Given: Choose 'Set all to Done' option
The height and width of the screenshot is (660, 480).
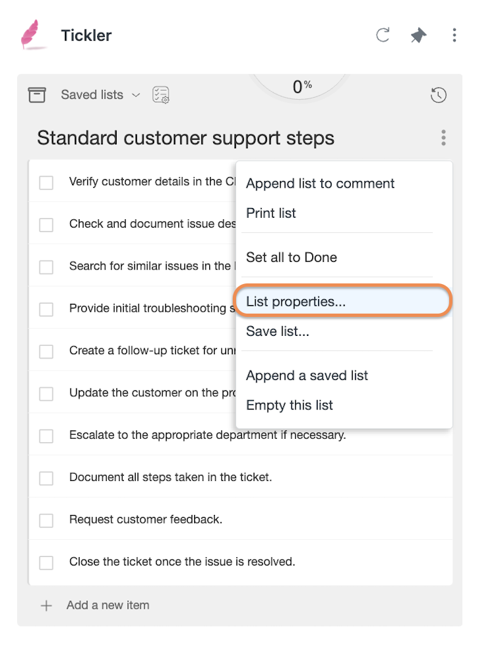Looking at the screenshot, I should [291, 257].
